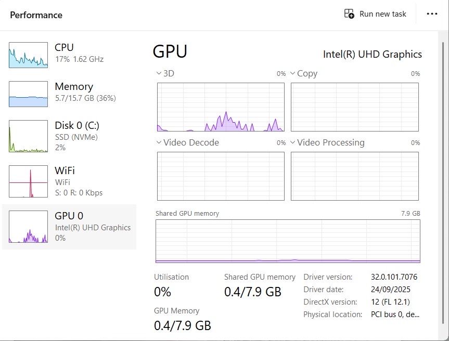449x341 pixels.
Task: Change the Video Decode graph dropdown
Action: click(x=160, y=142)
